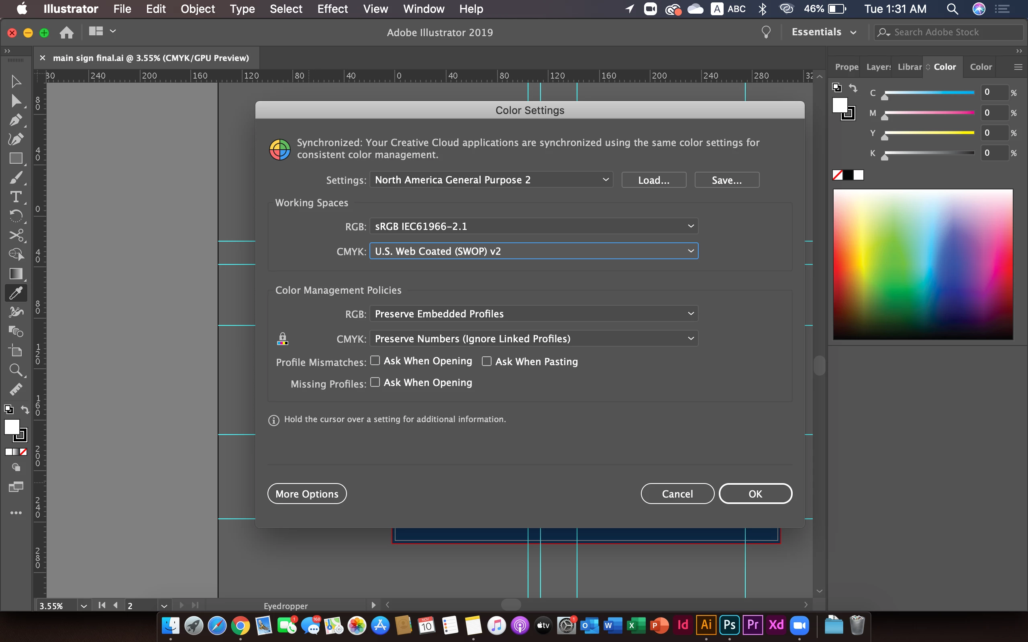The width and height of the screenshot is (1028, 642).
Task: Open the Effect menu
Action: (332, 9)
